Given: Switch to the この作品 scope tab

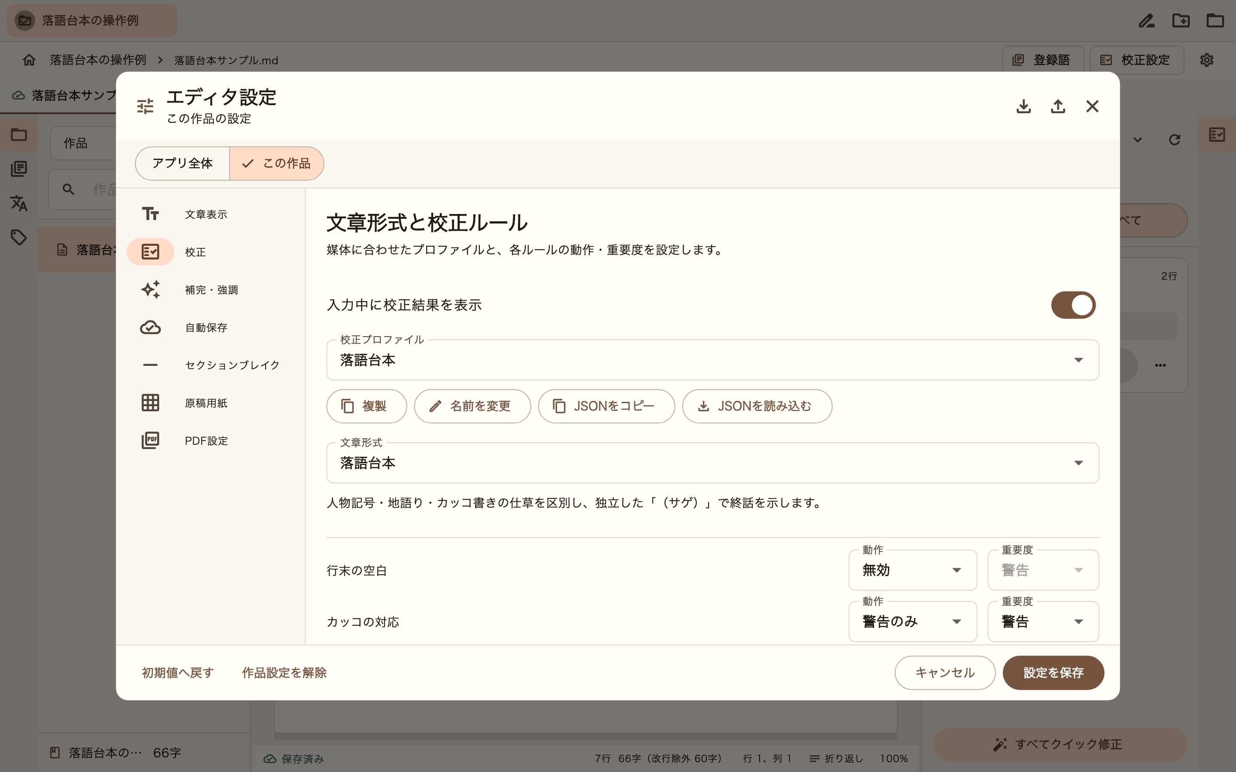Looking at the screenshot, I should [277, 163].
